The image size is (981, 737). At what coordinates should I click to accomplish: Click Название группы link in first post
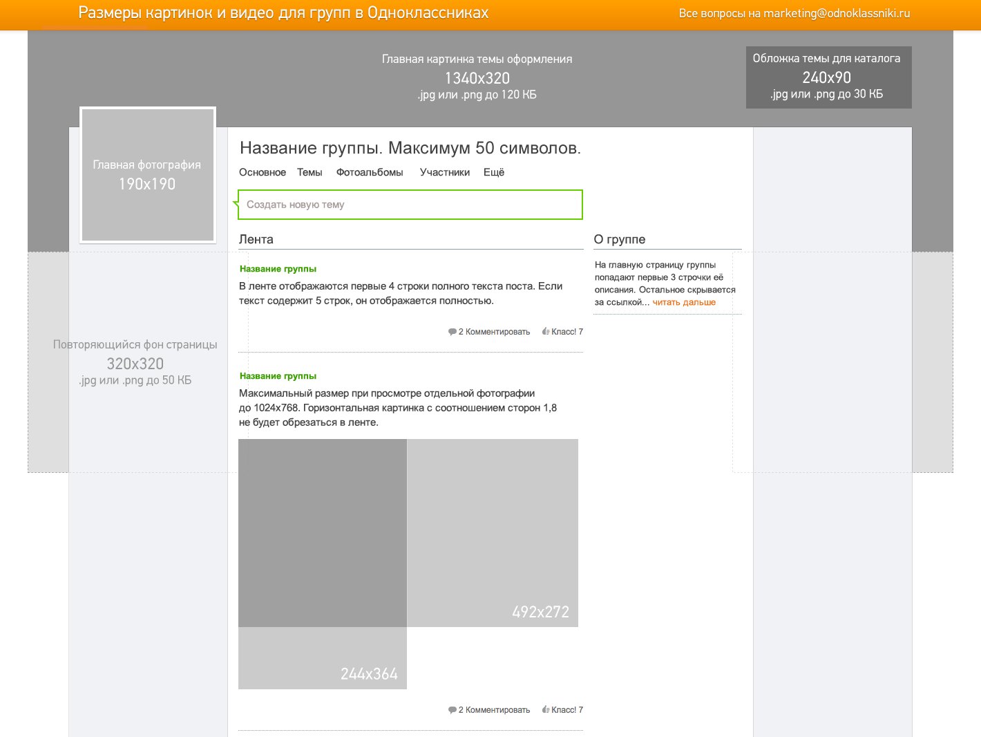click(x=278, y=269)
